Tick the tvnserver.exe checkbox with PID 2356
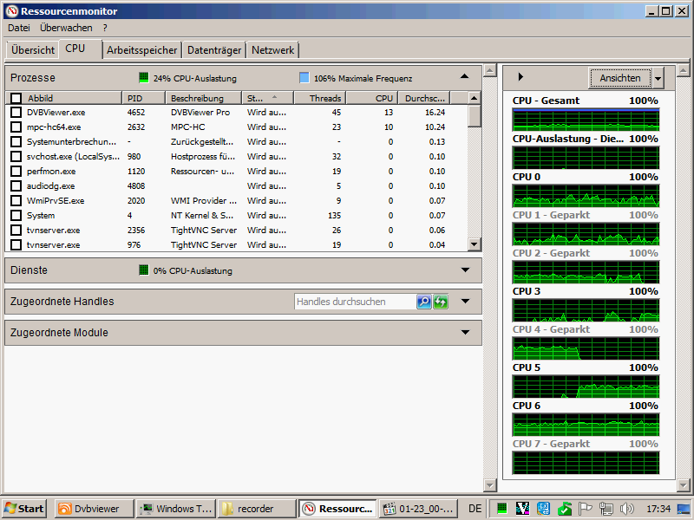Image resolution: width=694 pixels, height=520 pixels. (x=16, y=231)
